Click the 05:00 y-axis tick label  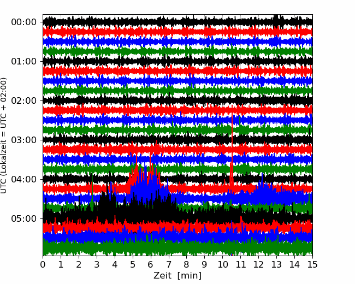click(x=24, y=219)
